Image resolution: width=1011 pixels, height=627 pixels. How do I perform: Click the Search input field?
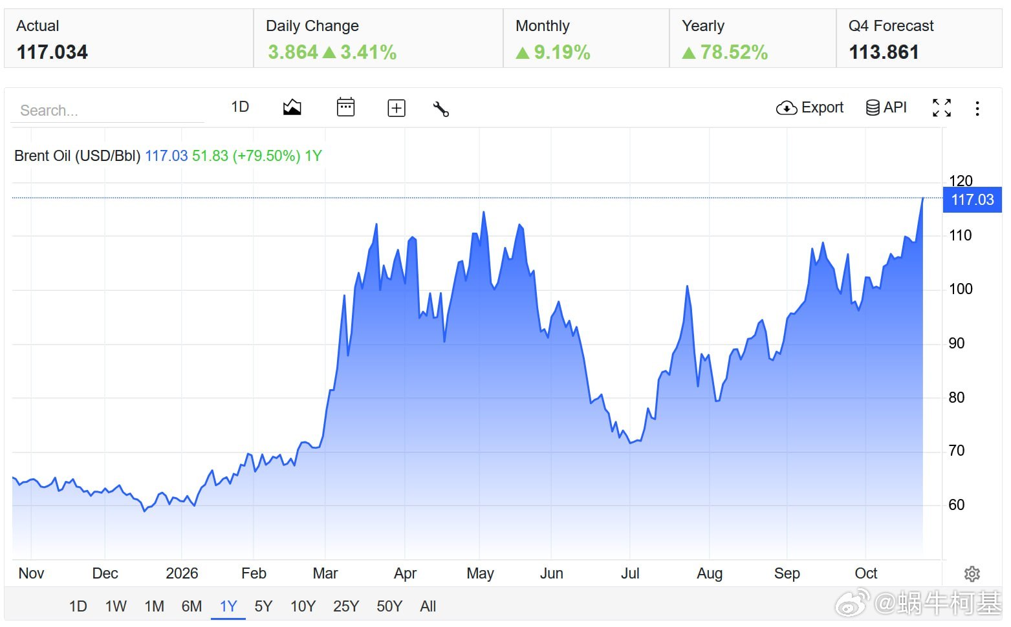(x=107, y=111)
